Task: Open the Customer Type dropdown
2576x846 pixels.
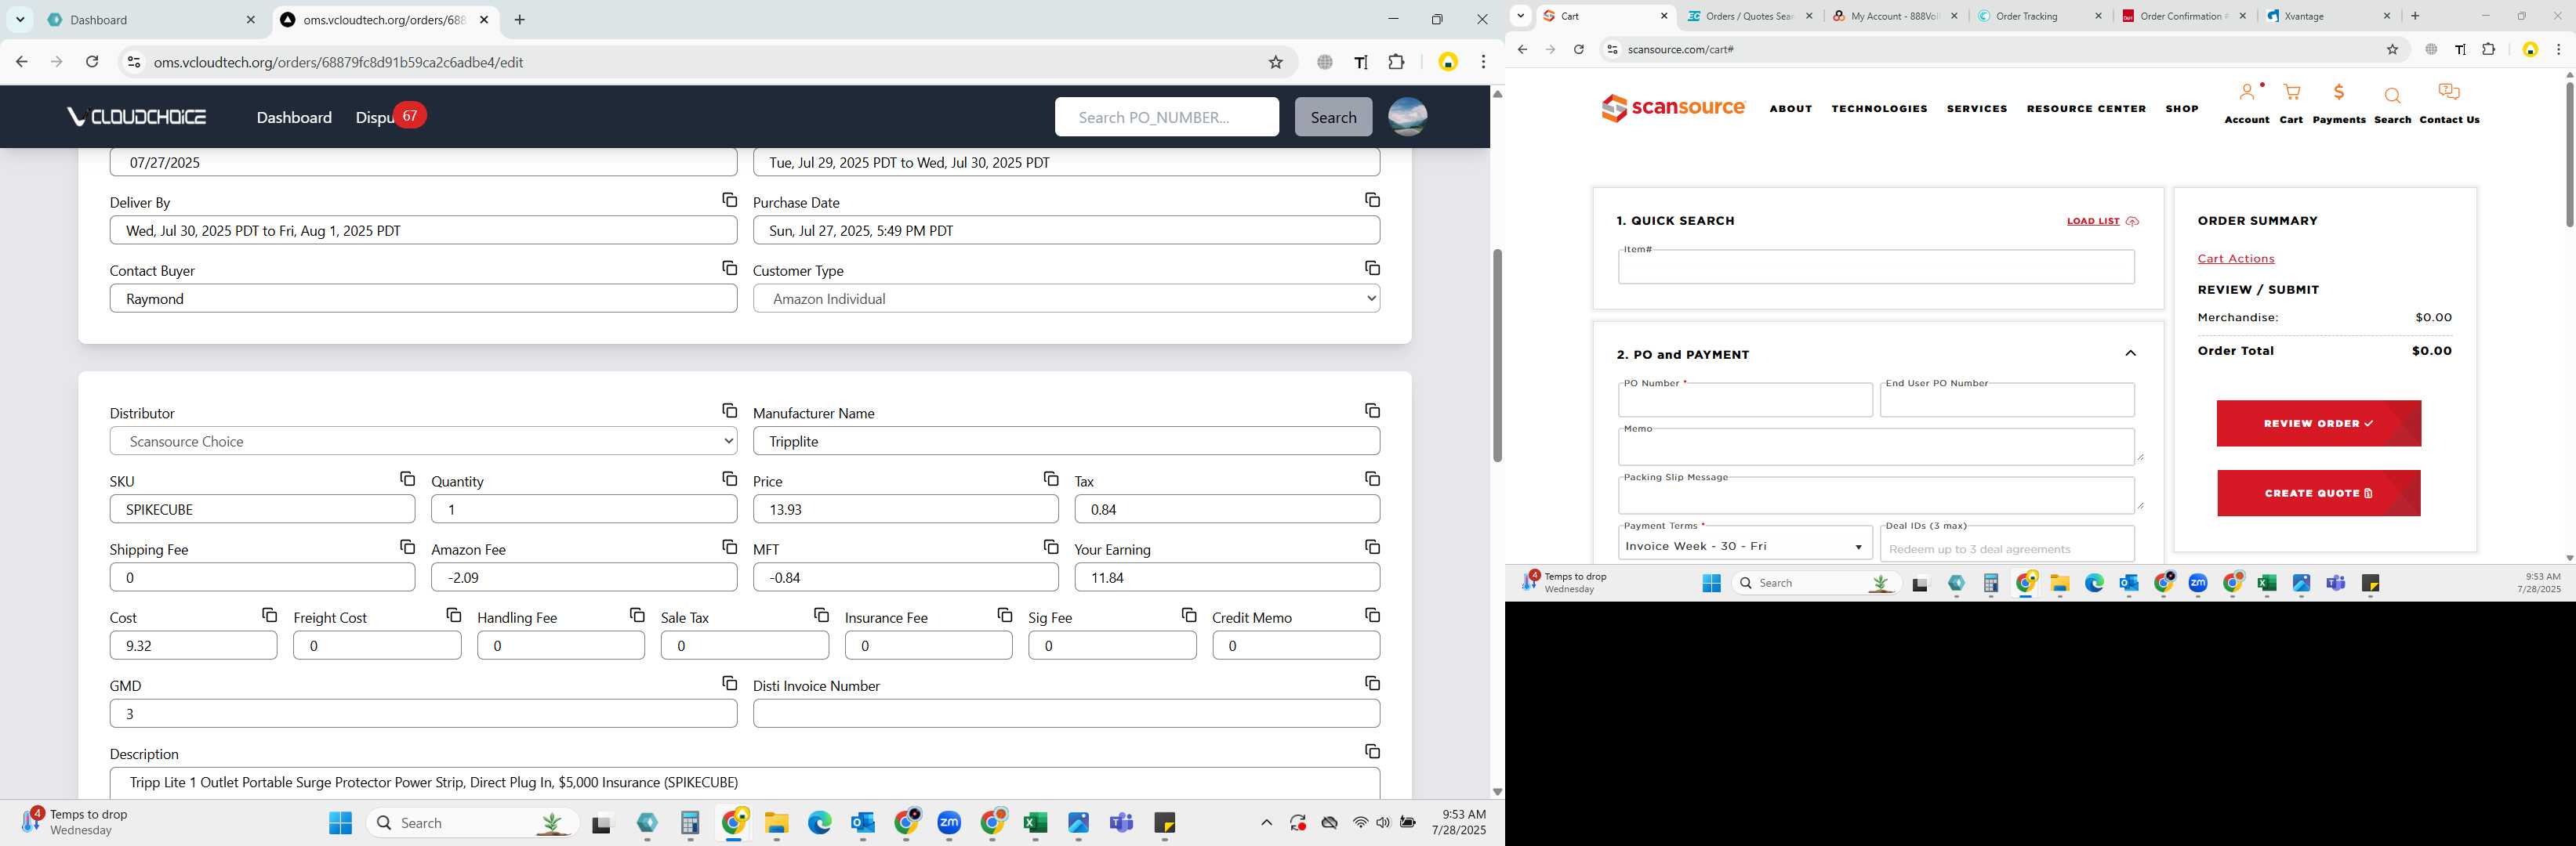Action: (x=1066, y=298)
